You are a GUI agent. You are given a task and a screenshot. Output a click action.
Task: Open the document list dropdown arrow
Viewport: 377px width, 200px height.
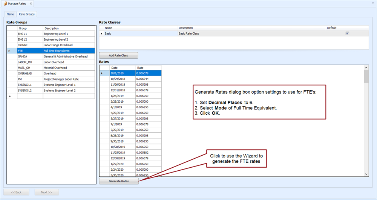373,3
